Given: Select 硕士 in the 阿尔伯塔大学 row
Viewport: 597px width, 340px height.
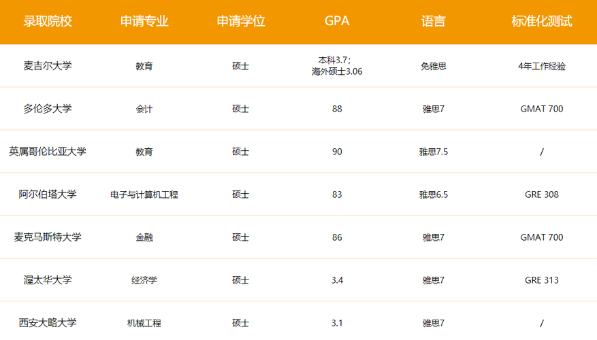Looking at the screenshot, I should pos(240,194).
